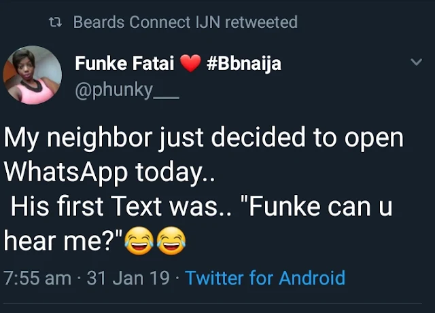This screenshot has width=435, height=313.
Task: Click the red heart emoji beside the name
Action: pos(191,65)
